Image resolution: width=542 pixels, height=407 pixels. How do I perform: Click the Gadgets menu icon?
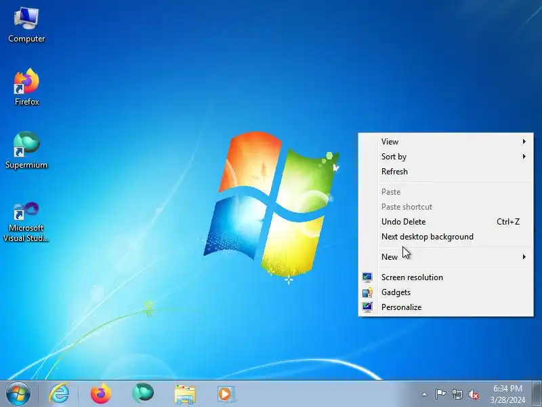coord(367,292)
